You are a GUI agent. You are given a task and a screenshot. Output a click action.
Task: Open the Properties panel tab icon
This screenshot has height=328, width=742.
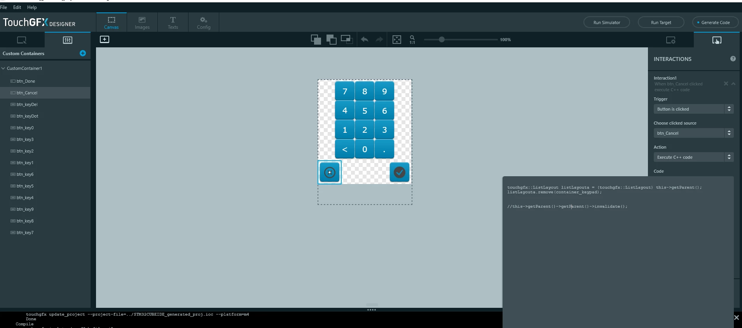(x=671, y=40)
